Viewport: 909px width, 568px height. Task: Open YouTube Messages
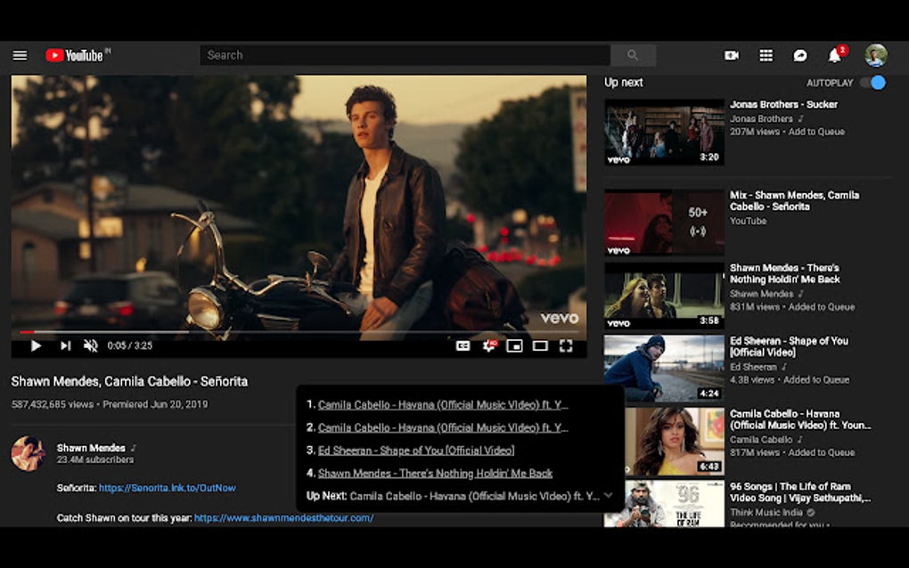pyautogui.click(x=800, y=55)
